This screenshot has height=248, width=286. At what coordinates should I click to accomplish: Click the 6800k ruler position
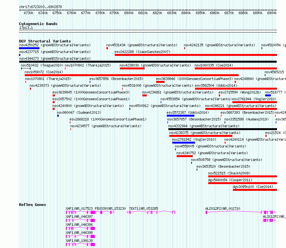coord(129,13)
